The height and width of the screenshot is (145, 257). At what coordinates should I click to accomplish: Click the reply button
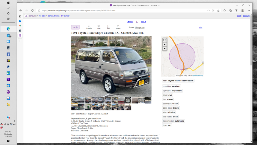click(75, 27)
